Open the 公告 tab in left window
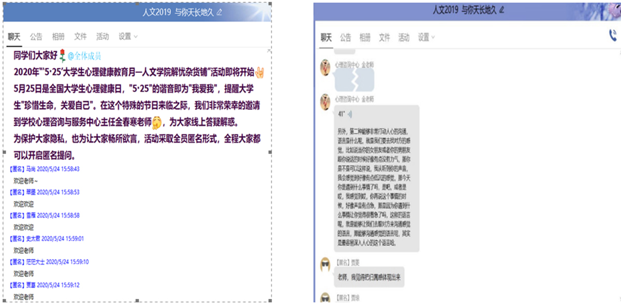 coord(36,37)
